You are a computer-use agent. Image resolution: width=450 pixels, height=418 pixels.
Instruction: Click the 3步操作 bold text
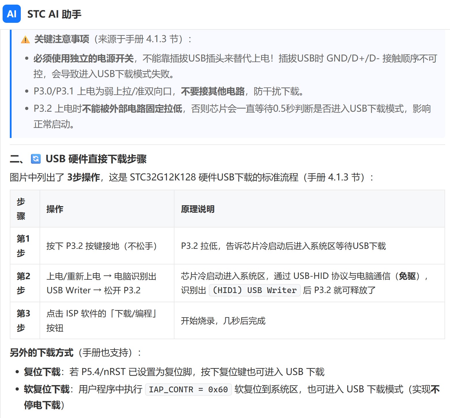(x=83, y=177)
